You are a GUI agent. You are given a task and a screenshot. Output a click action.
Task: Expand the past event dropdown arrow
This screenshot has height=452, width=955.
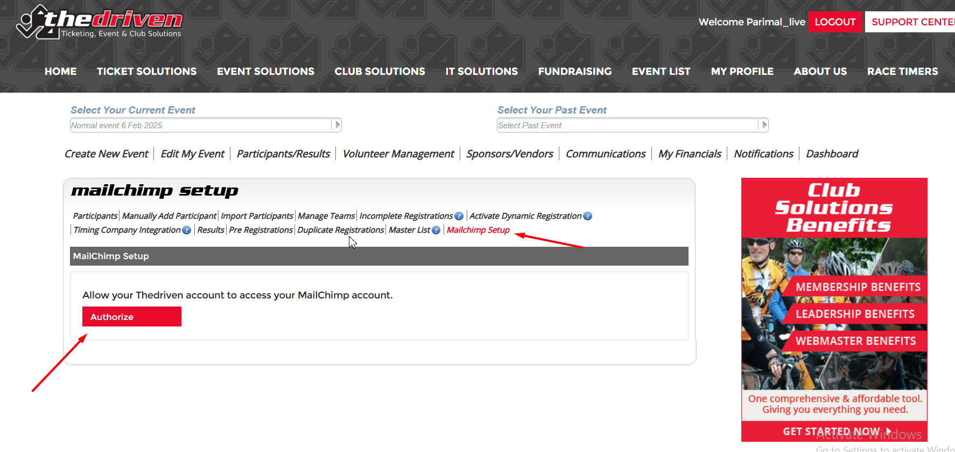[764, 125]
